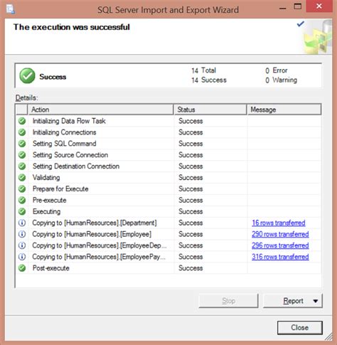Sort by the Message column header
The height and width of the screenshot is (345, 337).
pyautogui.click(x=284, y=110)
